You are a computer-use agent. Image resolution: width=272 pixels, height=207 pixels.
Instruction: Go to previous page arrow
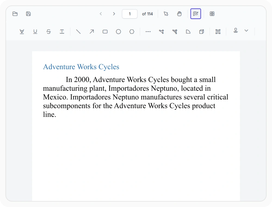[x=101, y=14]
